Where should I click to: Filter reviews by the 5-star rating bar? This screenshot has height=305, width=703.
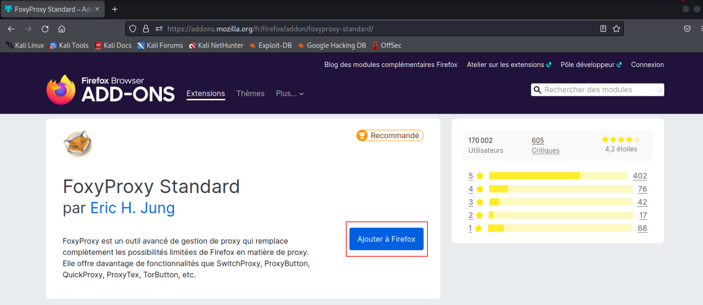[x=557, y=176]
